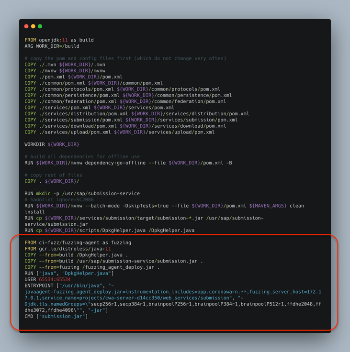Click the line 'FROM gcr.io/distroless/java:11'
The image size is (350, 352).
point(68,249)
